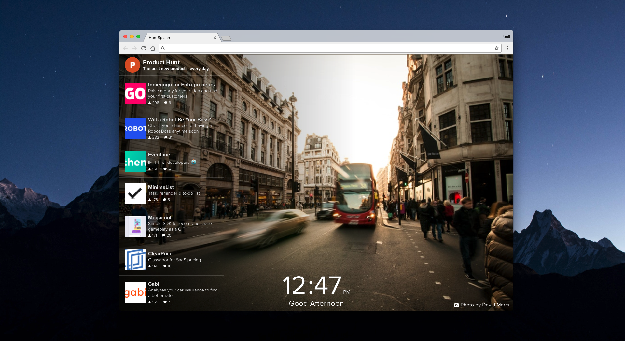Click the home icon in the browser toolbar
This screenshot has width=625, height=341.
pyautogui.click(x=153, y=48)
